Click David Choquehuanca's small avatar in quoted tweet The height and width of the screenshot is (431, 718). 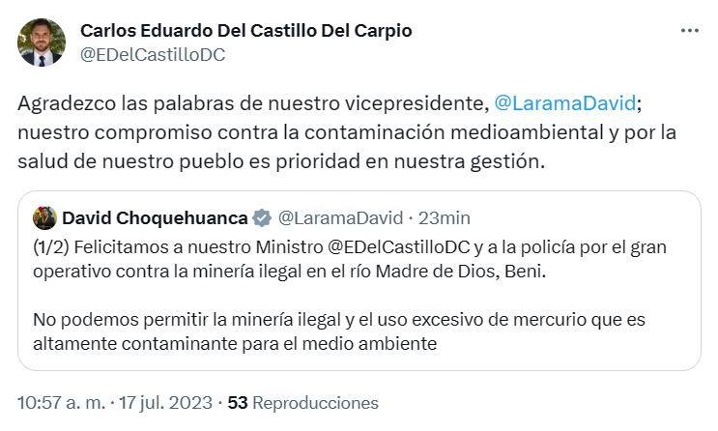click(x=43, y=215)
